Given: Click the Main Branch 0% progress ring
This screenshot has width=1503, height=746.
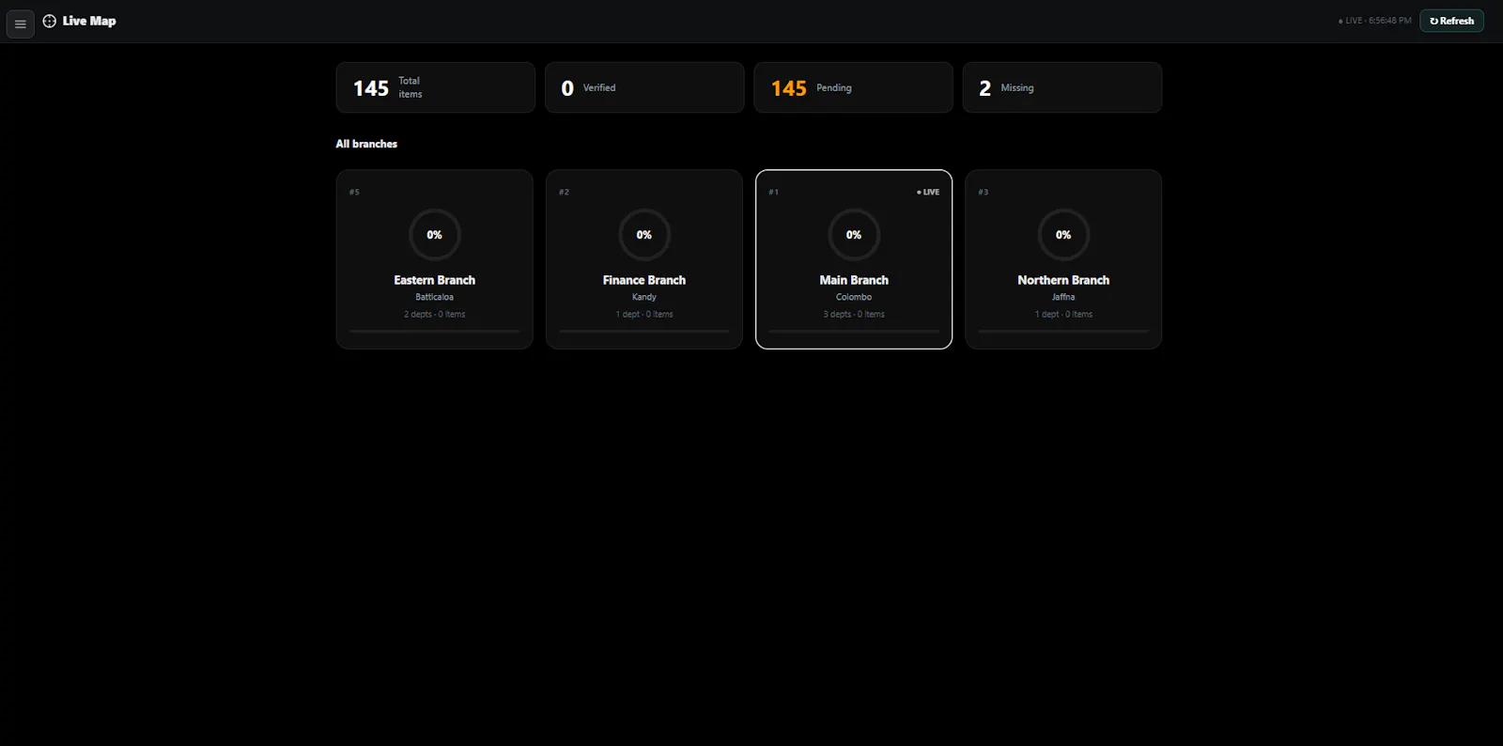Looking at the screenshot, I should coord(854,235).
